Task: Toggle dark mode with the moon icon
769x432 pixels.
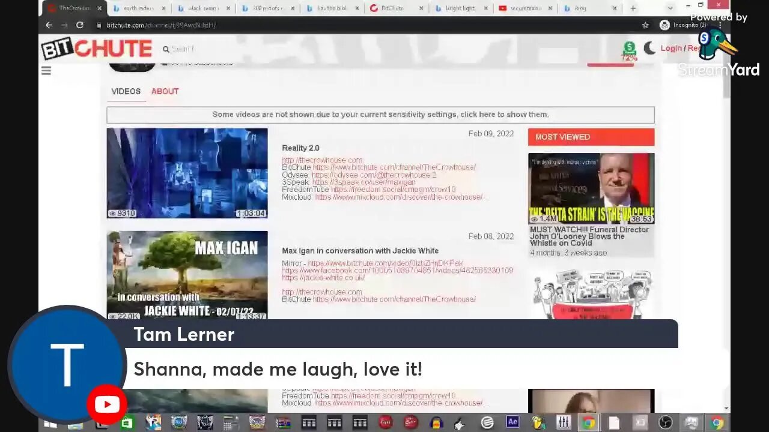Action: (649, 48)
